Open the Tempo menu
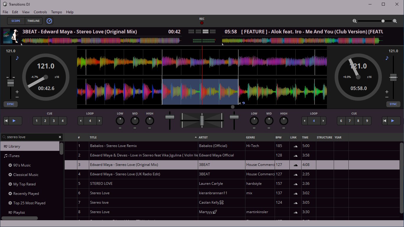This screenshot has height=227, width=404. tap(56, 12)
